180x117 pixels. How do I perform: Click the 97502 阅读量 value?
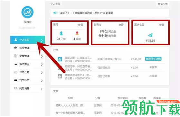[108, 32]
